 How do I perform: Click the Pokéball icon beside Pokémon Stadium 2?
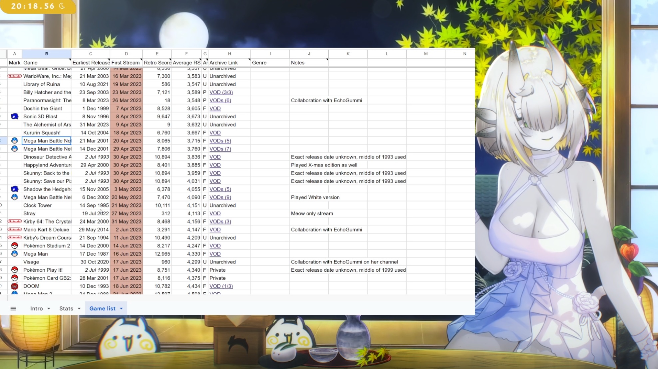(15, 245)
